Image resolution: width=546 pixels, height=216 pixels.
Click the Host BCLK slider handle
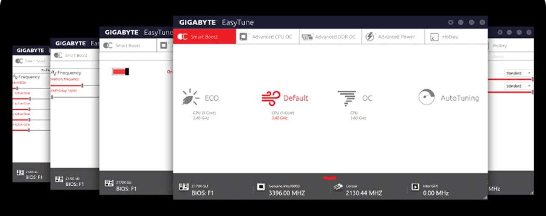click(x=17, y=88)
